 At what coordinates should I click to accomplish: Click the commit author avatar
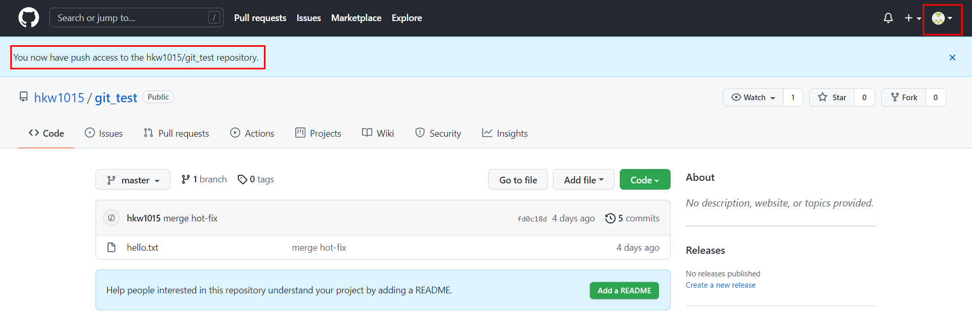(111, 218)
